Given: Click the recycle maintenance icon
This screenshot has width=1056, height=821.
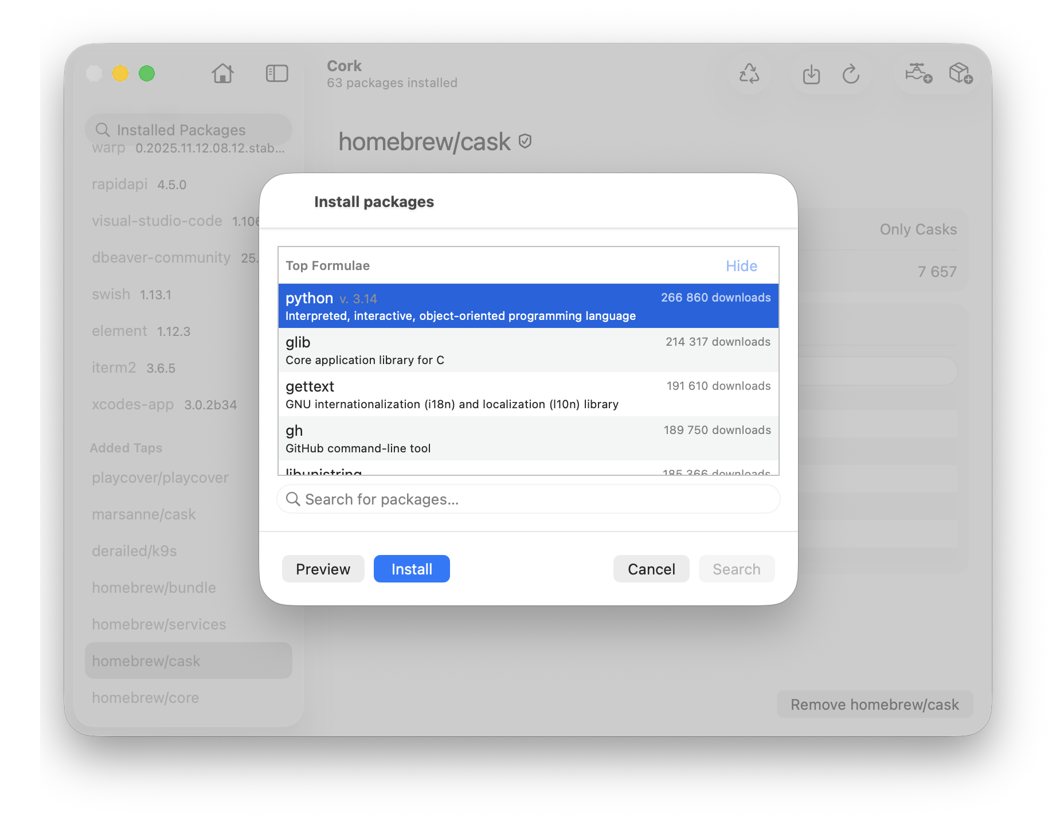Looking at the screenshot, I should tap(749, 74).
